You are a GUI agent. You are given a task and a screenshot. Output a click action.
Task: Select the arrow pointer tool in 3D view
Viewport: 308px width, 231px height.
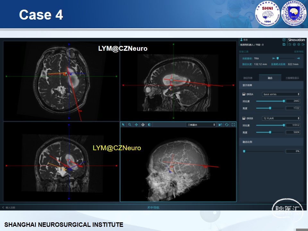pos(124,124)
